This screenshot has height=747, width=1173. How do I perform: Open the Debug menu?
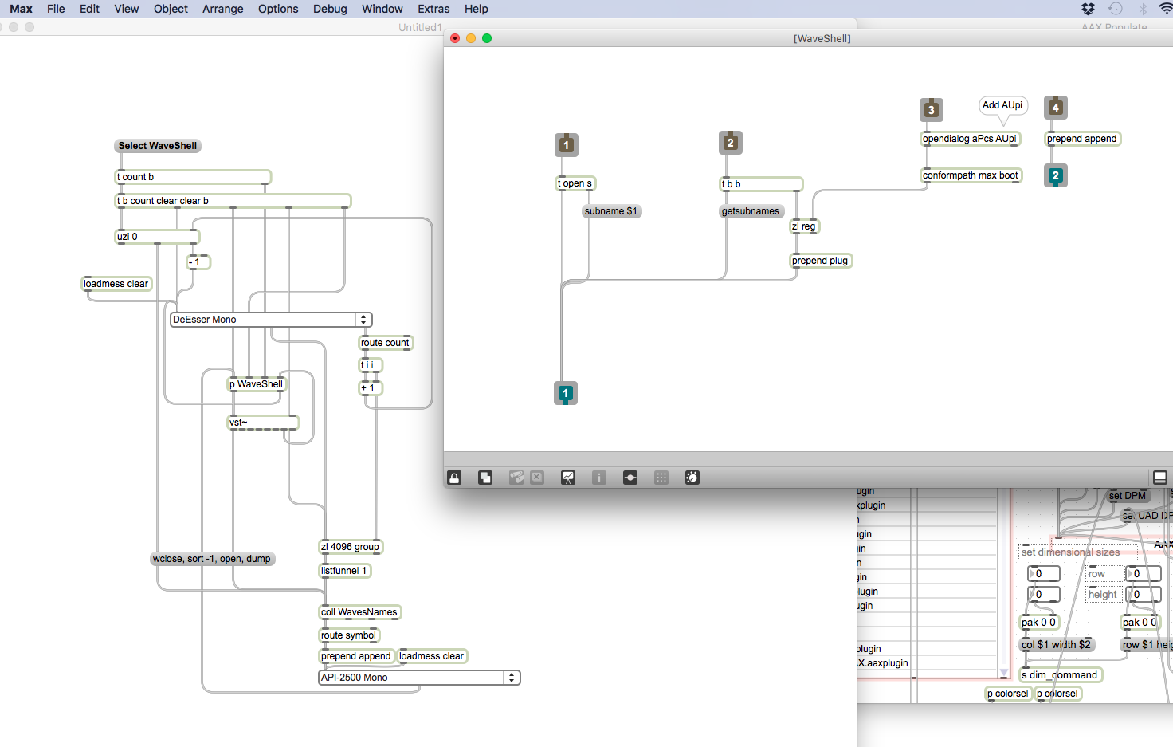330,9
